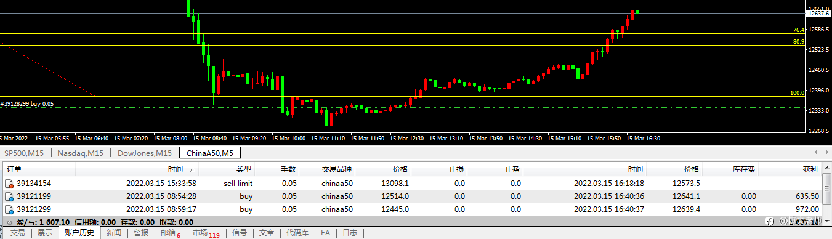Viewport: 832px width, 239px height.
Task: Sort by 止盈 column header
Action: pos(495,169)
